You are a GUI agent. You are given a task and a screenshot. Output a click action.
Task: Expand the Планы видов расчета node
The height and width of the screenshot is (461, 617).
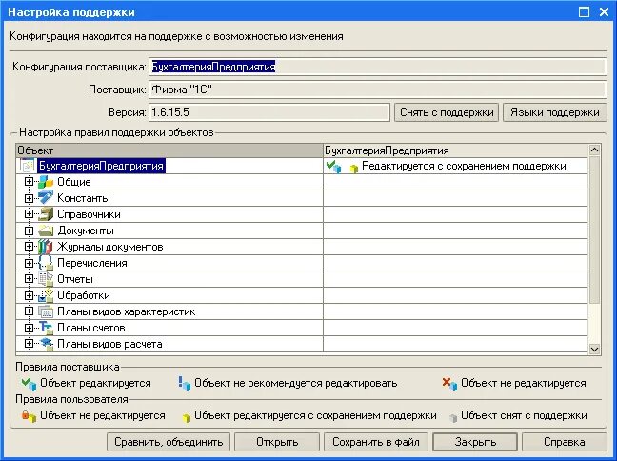29,344
